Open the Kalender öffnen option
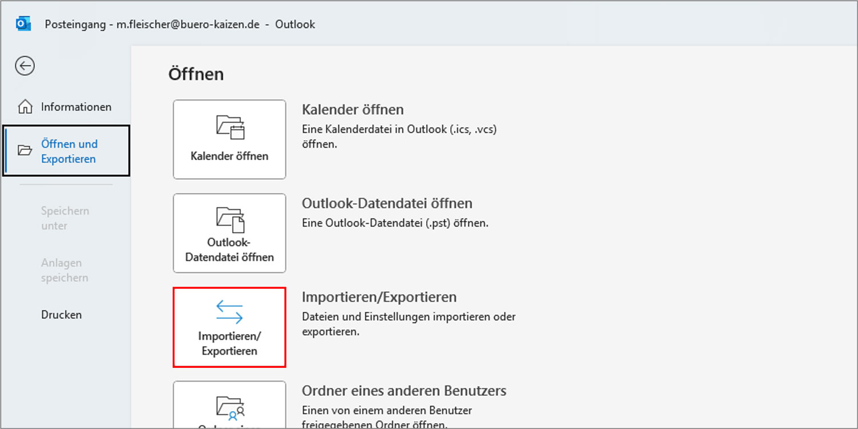Viewport: 858px width, 429px height. click(x=229, y=139)
